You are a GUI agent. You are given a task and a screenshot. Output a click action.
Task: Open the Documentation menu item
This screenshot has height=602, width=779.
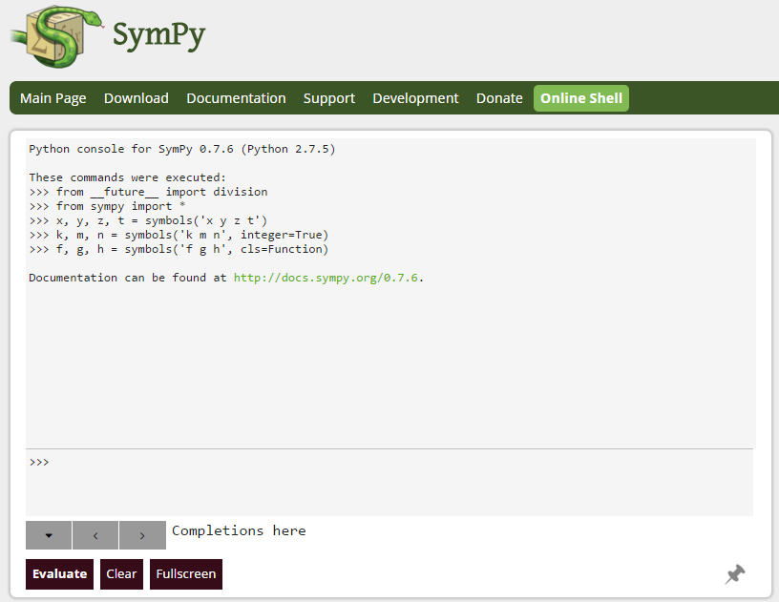[x=236, y=98]
